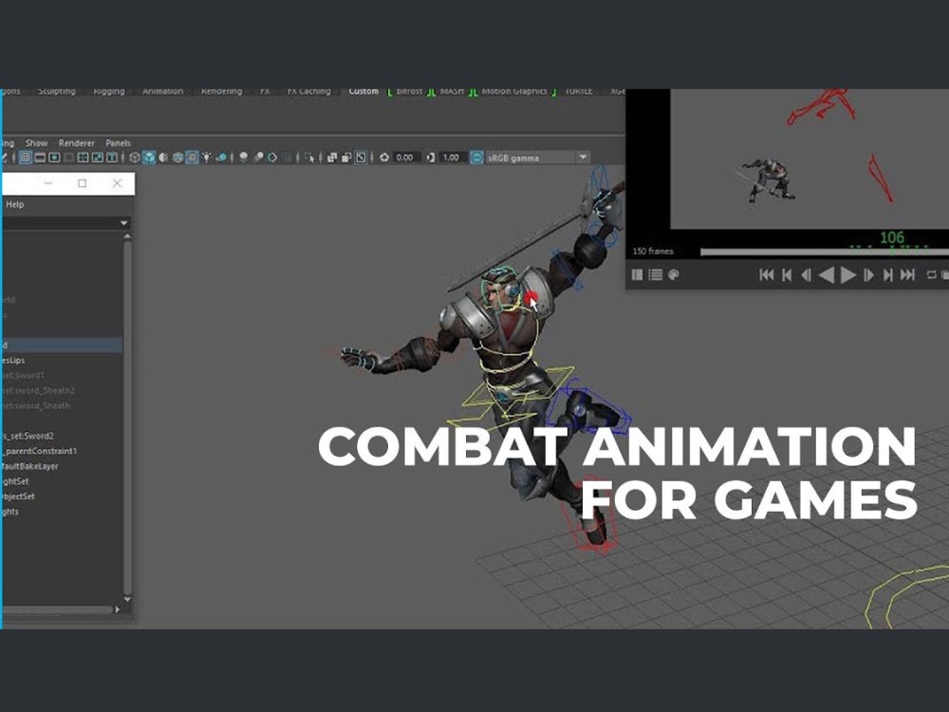The width and height of the screenshot is (949, 712).
Task: Switch to the Rendering shelf tab
Action: 221,91
